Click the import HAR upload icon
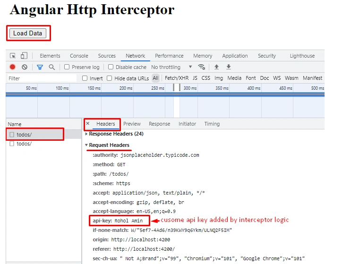This screenshot has height=264, width=351. tap(216, 67)
